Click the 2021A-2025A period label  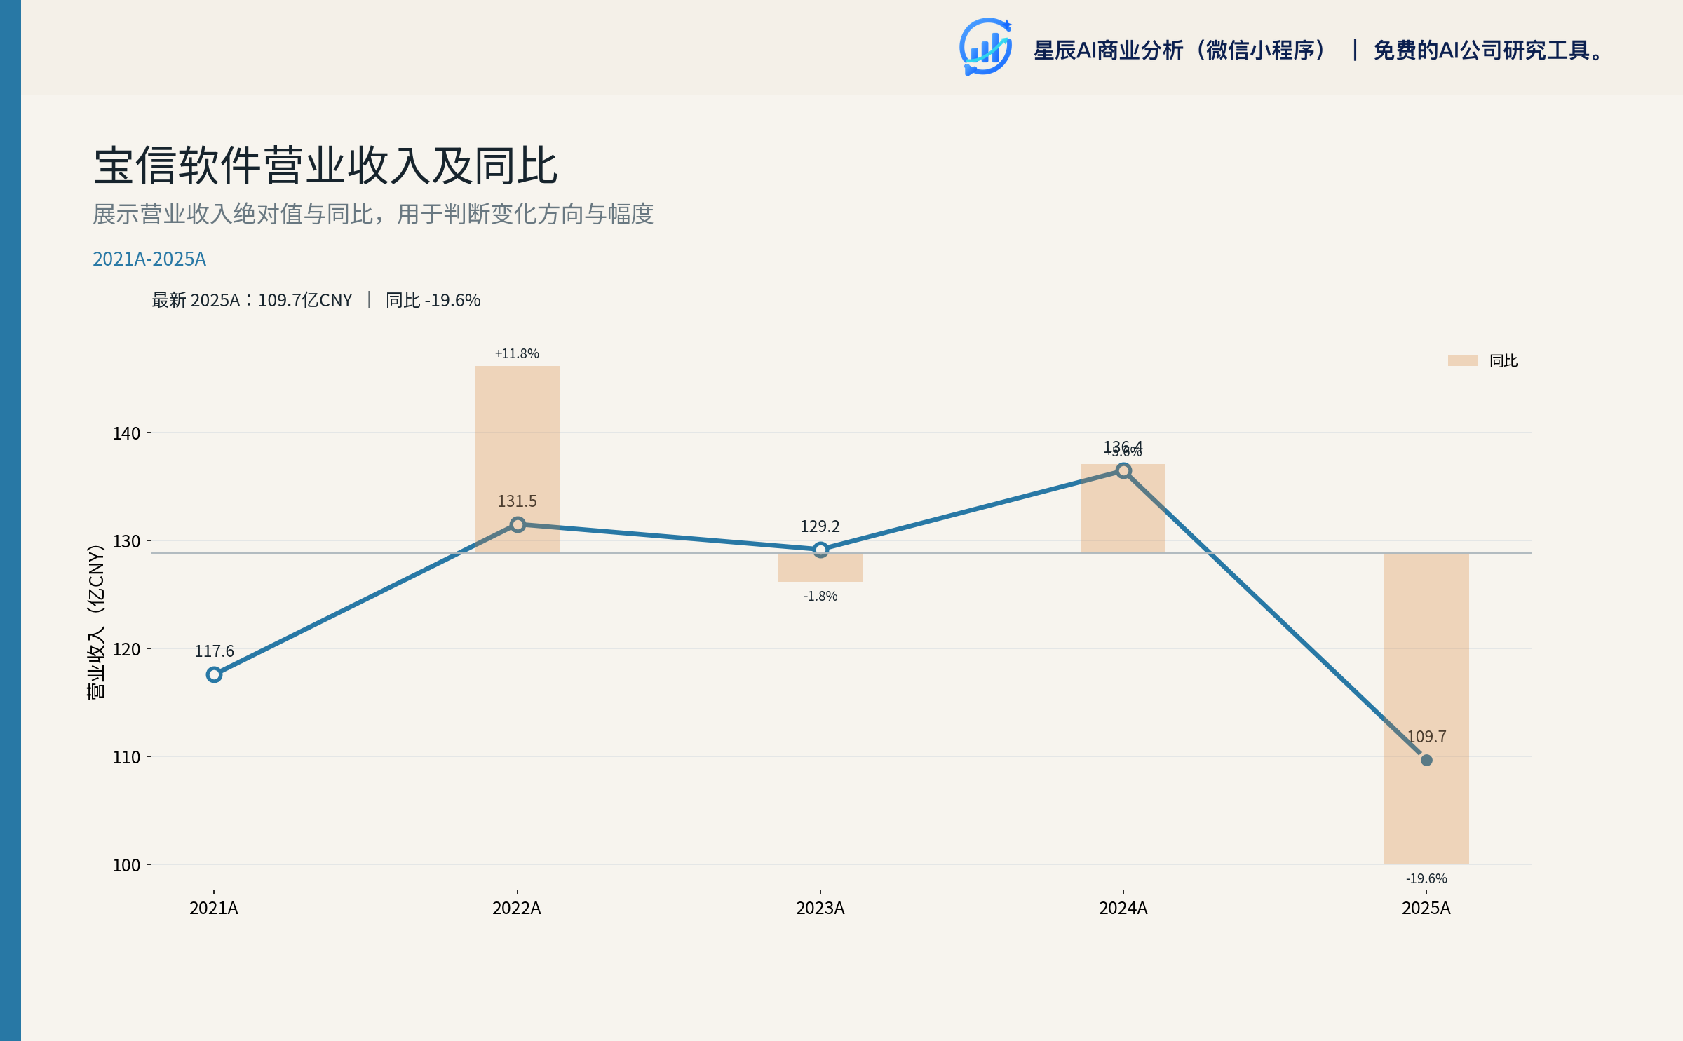149,259
